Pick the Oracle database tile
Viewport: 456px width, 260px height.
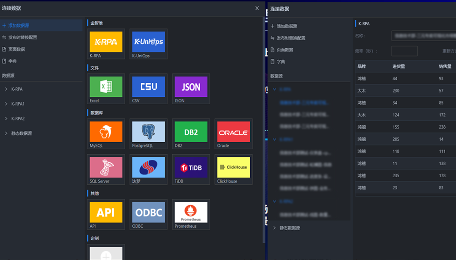(233, 134)
